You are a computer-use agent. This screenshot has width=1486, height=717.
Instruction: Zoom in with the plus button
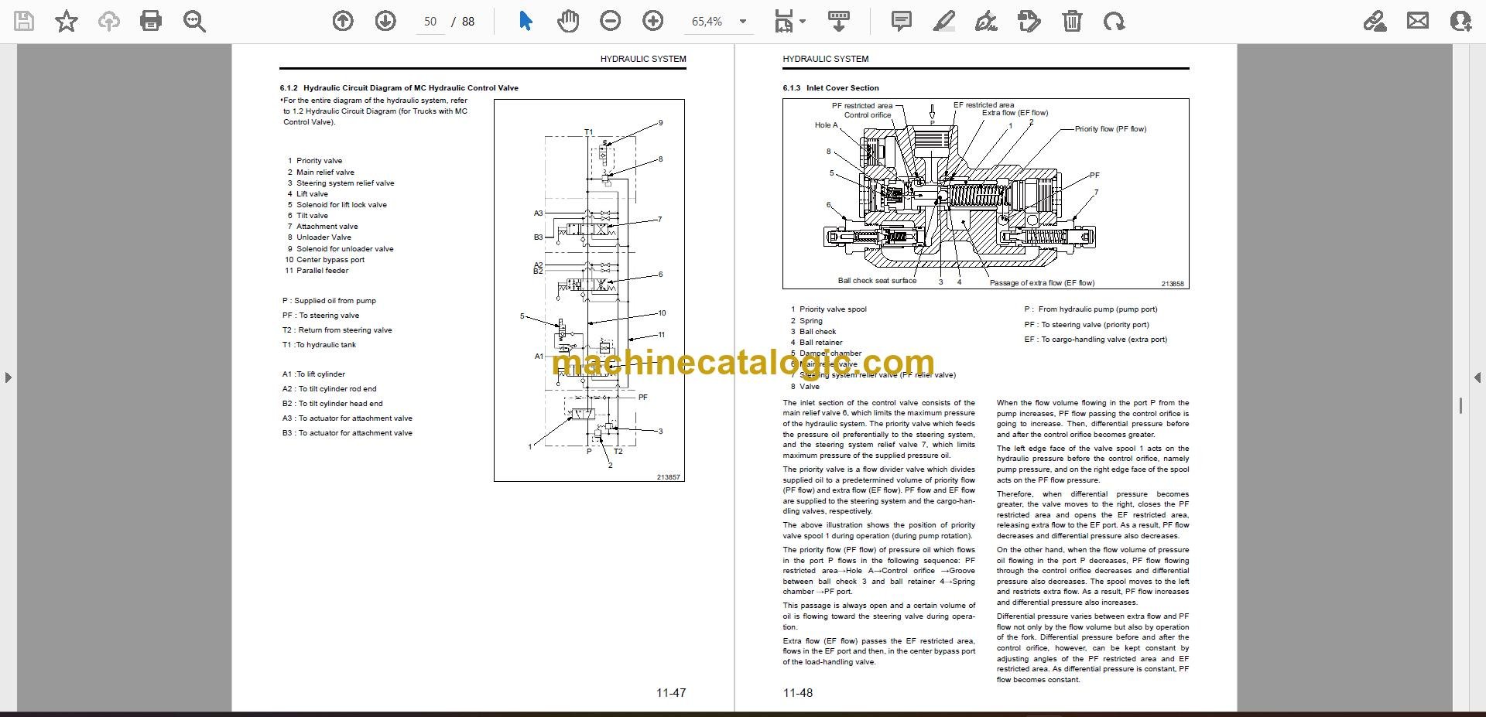coord(653,21)
